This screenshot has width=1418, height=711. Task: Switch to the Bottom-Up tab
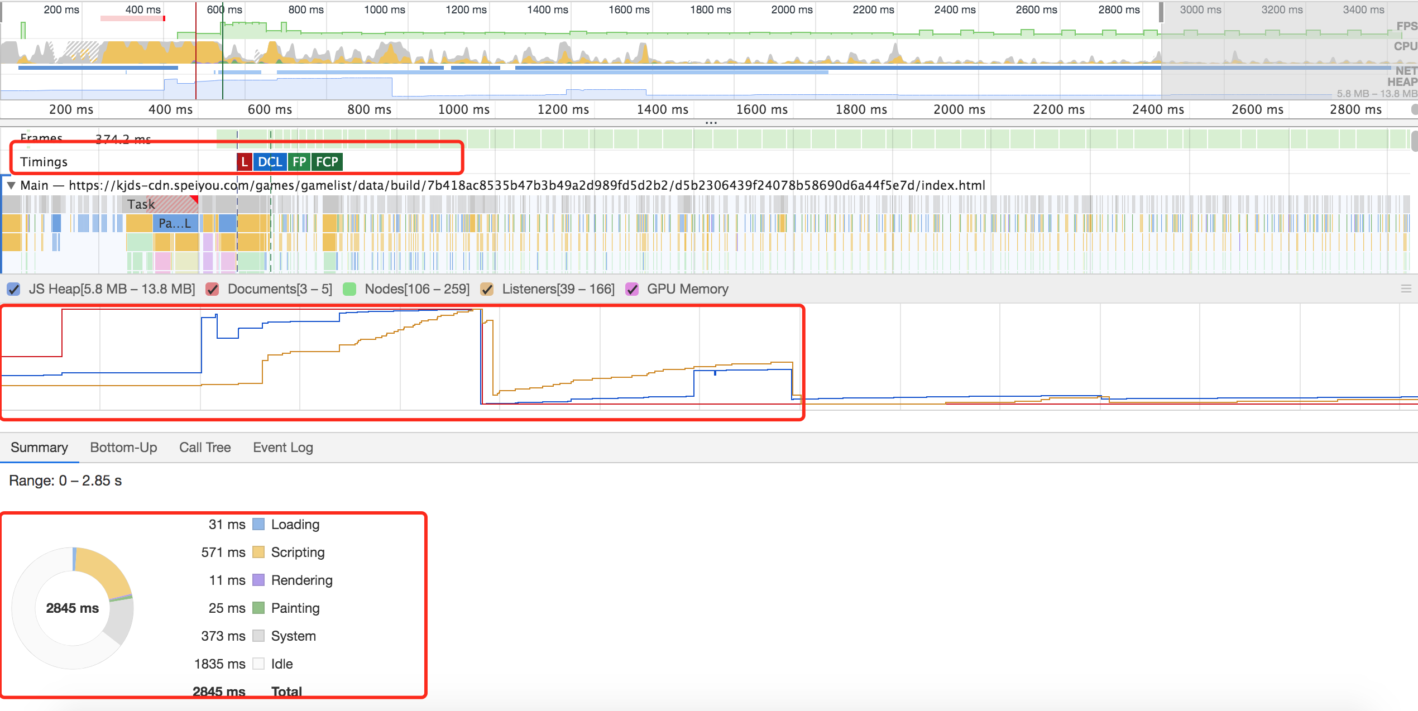coord(123,448)
